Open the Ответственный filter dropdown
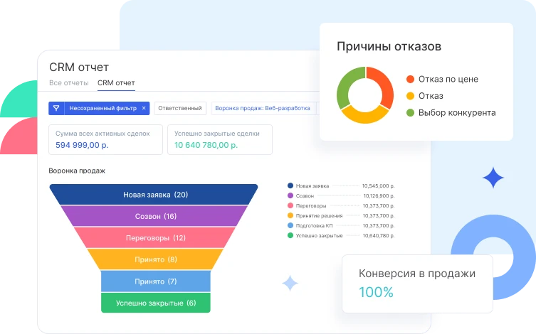Image resolution: width=536 pixels, height=334 pixels. click(180, 108)
